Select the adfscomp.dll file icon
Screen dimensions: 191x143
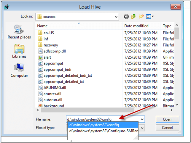(40, 51)
